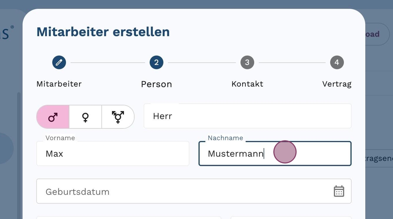
Task: Switch to the Vertrag step label
Action: (x=337, y=84)
